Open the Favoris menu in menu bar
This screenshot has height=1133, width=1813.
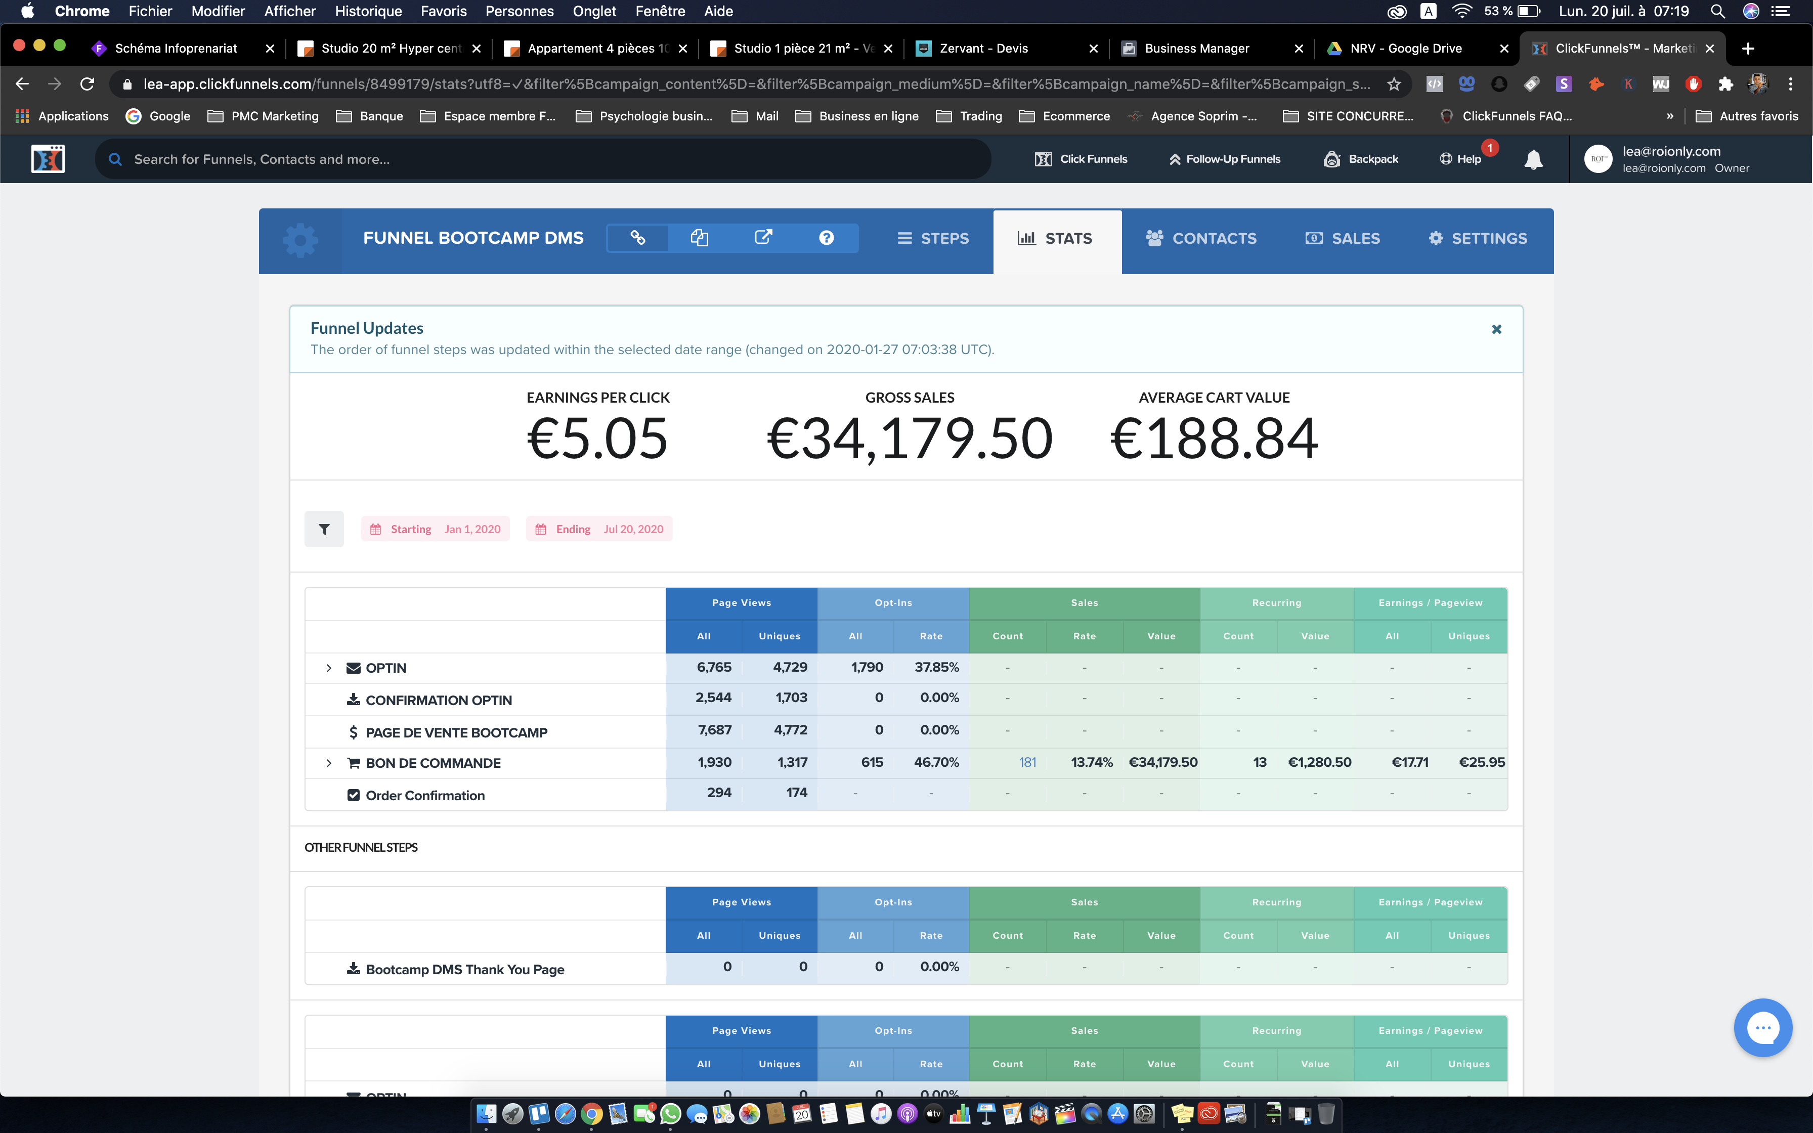[x=443, y=11]
